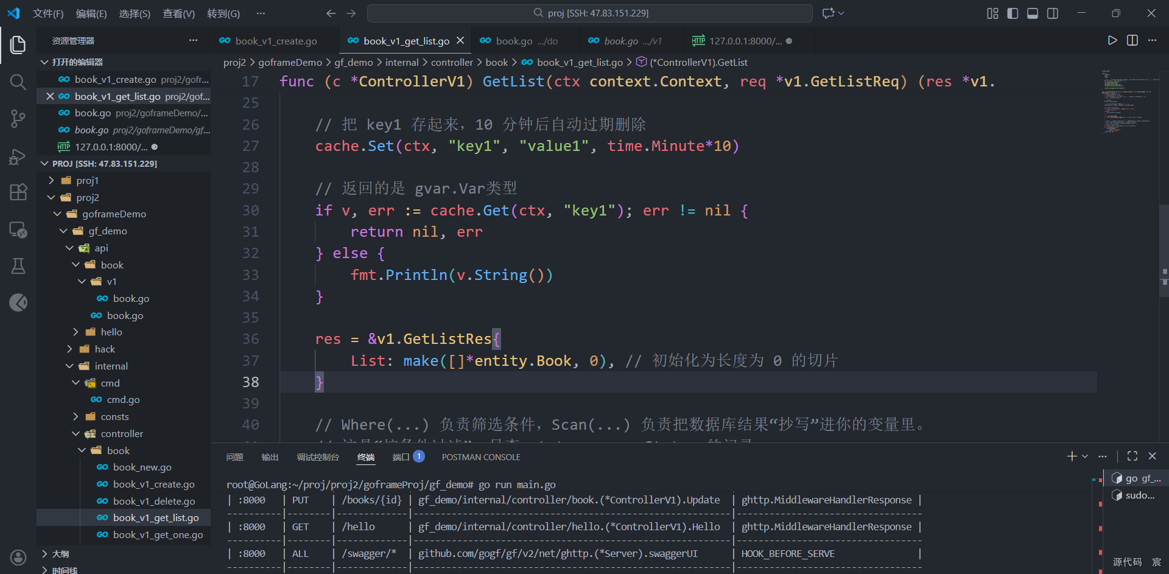This screenshot has width=1169, height=574.
Task: Go forward using the navigation arrow
Action: tap(351, 13)
